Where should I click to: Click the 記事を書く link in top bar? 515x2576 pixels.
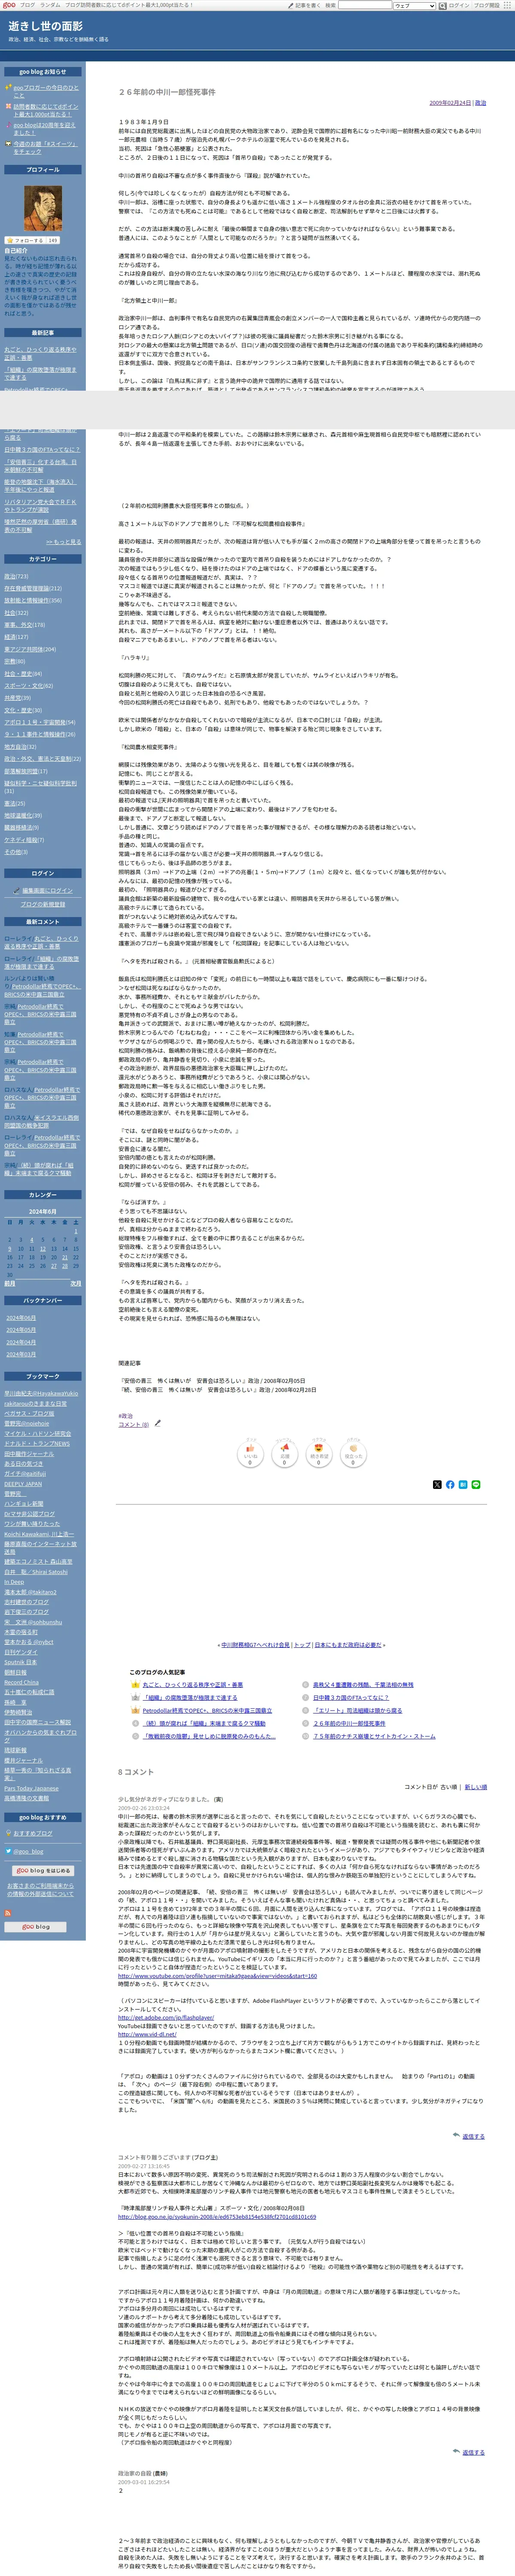[x=306, y=5]
